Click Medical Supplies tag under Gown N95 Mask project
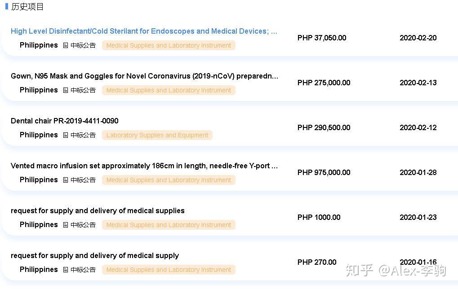This screenshot has width=458, height=289. pyautogui.click(x=169, y=90)
